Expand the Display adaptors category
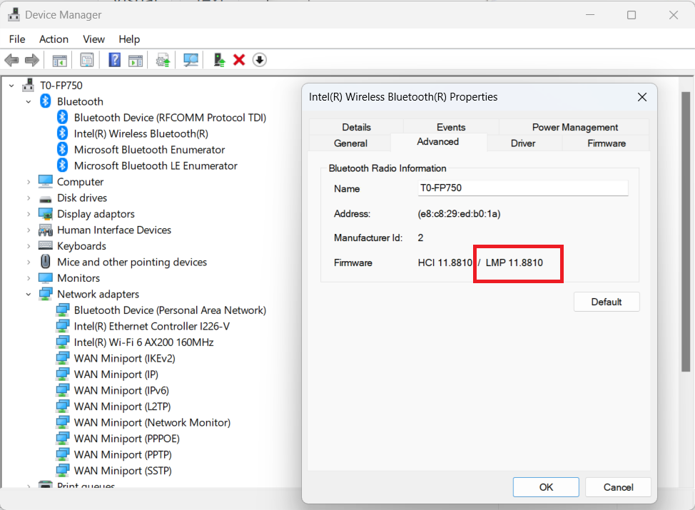Screen dimensions: 695x510 click(x=29, y=214)
